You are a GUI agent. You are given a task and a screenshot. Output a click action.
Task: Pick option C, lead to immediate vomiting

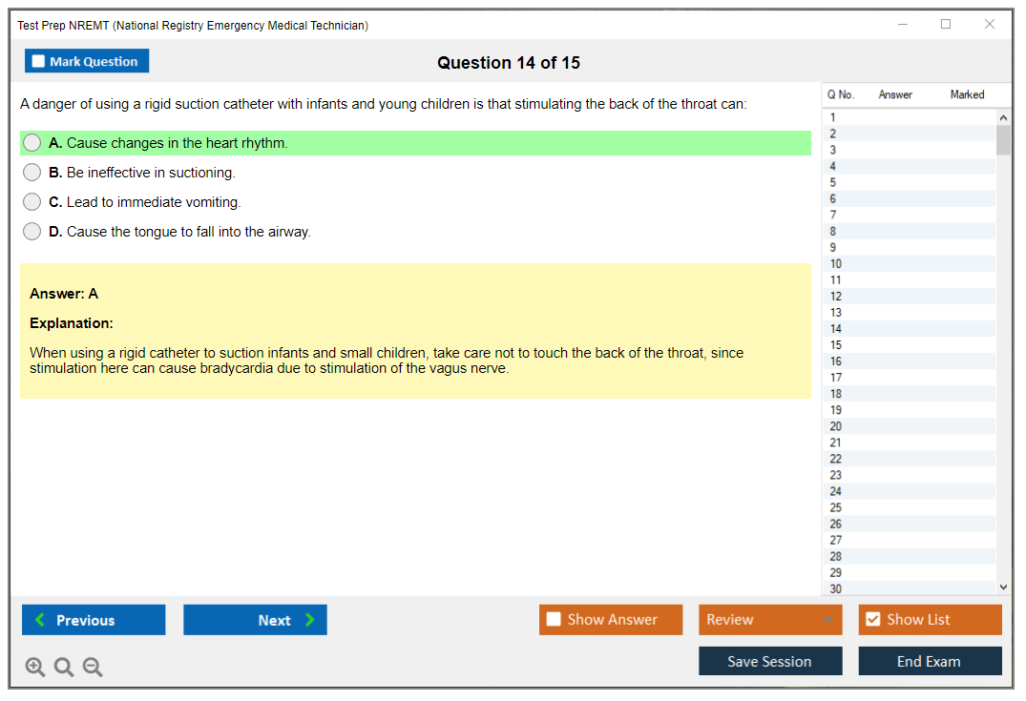coord(32,202)
